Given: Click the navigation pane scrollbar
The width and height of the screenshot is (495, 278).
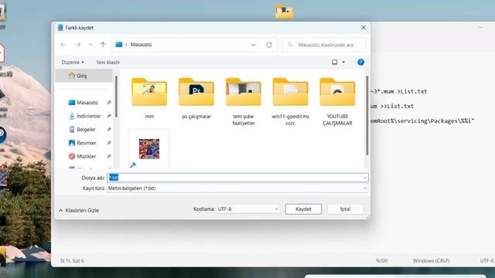Looking at the screenshot, I should 116,97.
